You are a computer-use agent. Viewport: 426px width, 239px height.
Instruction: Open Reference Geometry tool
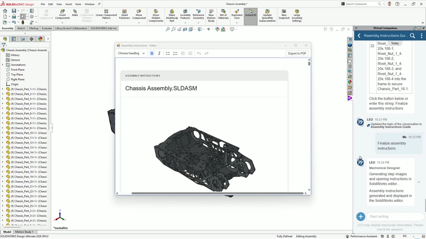point(198,15)
